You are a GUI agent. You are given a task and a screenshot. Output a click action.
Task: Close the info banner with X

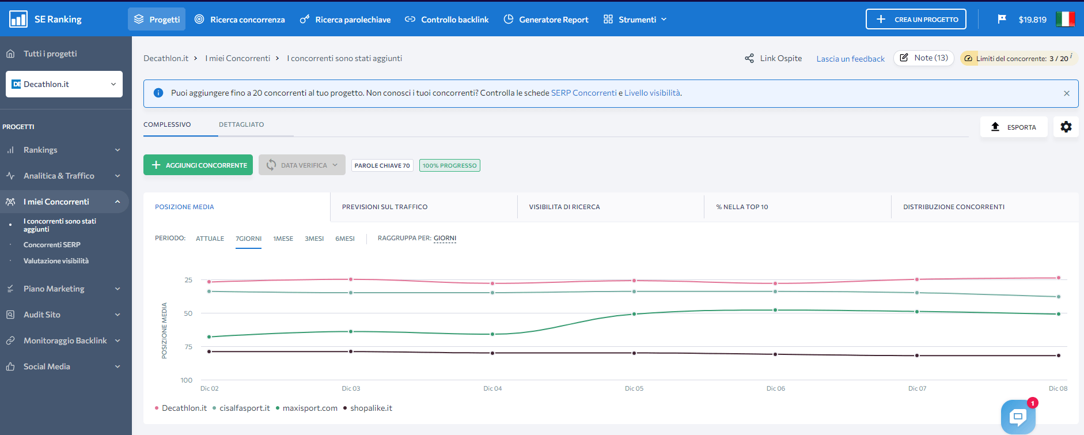click(x=1067, y=93)
